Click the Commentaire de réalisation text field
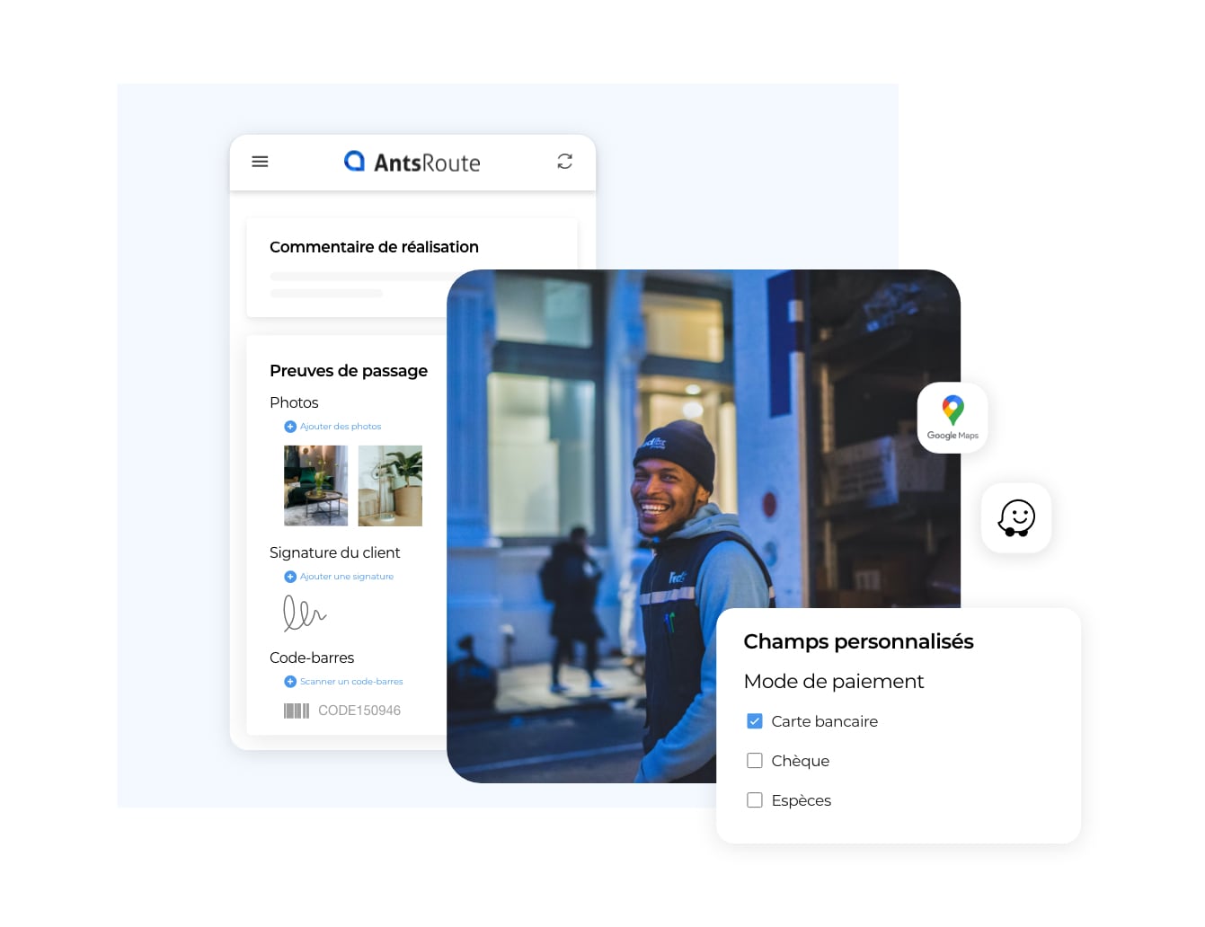 pyautogui.click(x=359, y=284)
